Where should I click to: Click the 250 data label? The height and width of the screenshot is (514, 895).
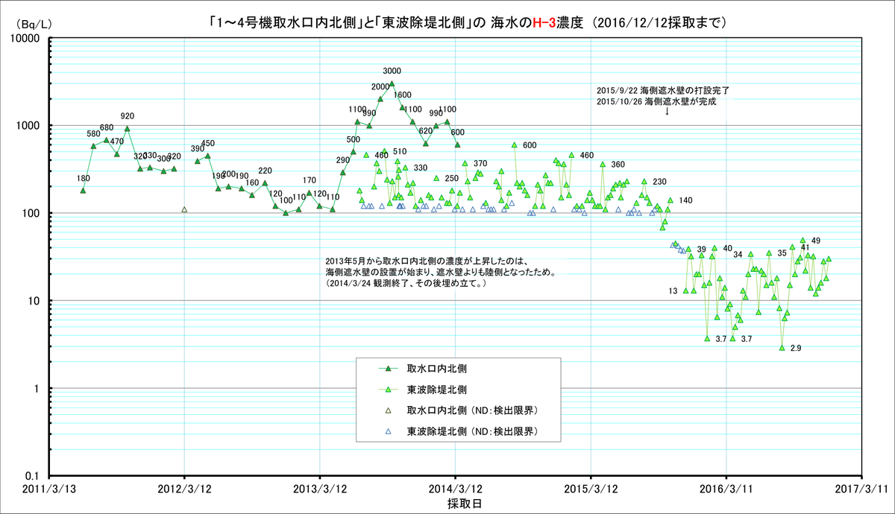coord(452,179)
